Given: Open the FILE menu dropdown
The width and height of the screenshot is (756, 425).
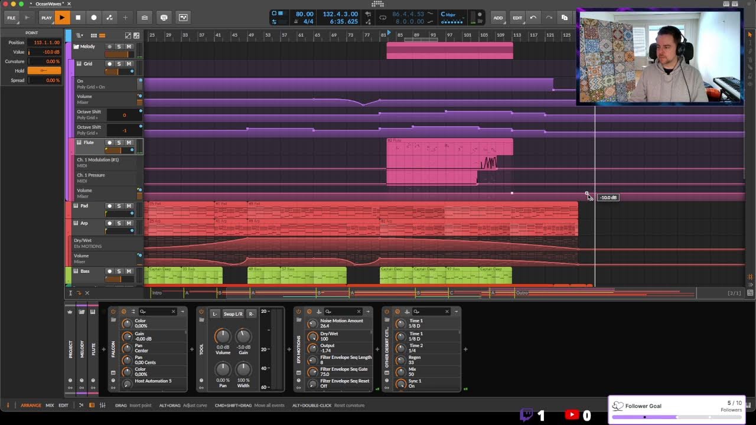Looking at the screenshot, I should (x=11, y=18).
